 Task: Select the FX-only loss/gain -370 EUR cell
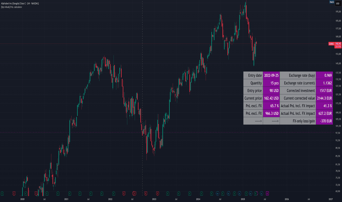point(324,121)
